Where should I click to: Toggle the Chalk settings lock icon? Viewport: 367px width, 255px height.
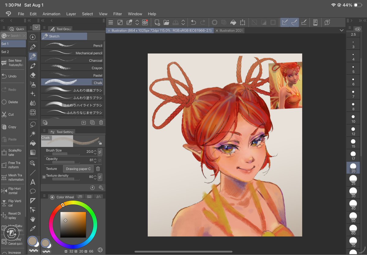[x=100, y=143]
